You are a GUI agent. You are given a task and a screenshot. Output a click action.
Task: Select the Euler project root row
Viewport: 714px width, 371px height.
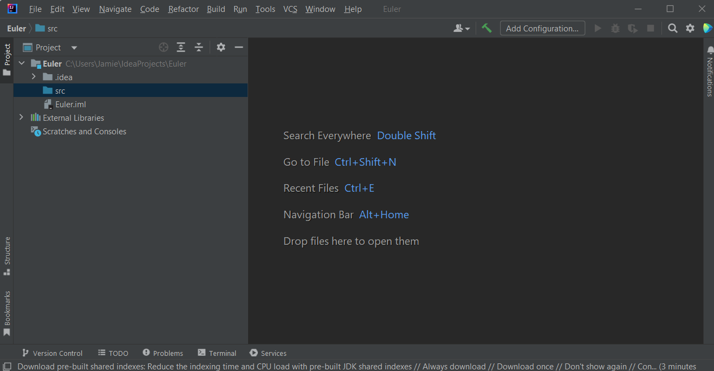tap(131, 63)
